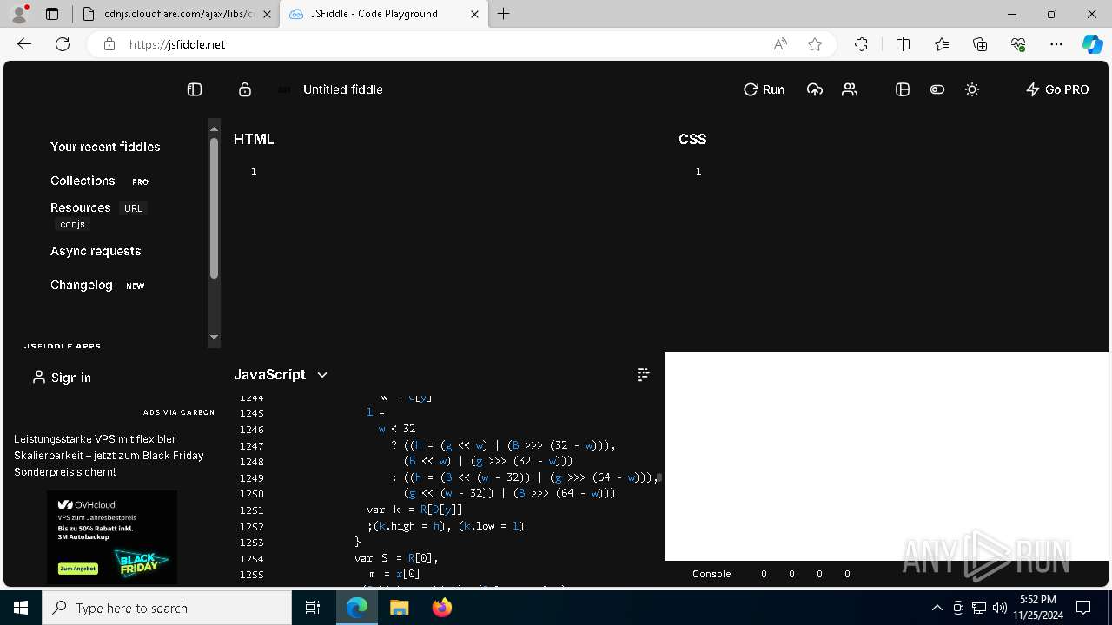
Task: Refresh the browser page
Action: [x=63, y=44]
